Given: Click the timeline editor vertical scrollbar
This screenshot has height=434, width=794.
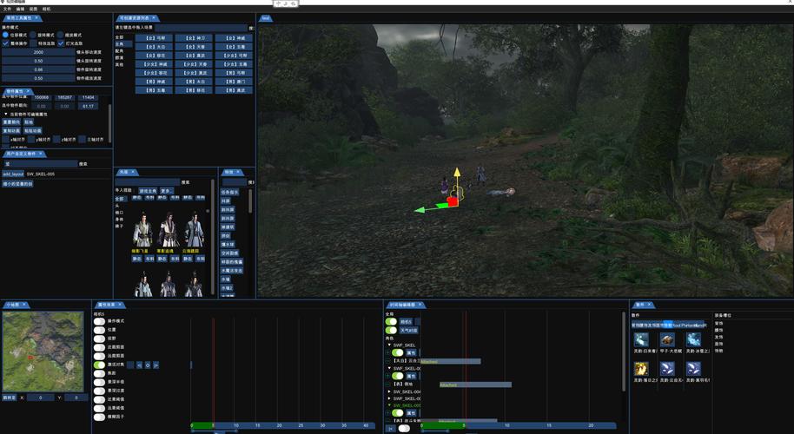Looking at the screenshot, I should (624, 351).
